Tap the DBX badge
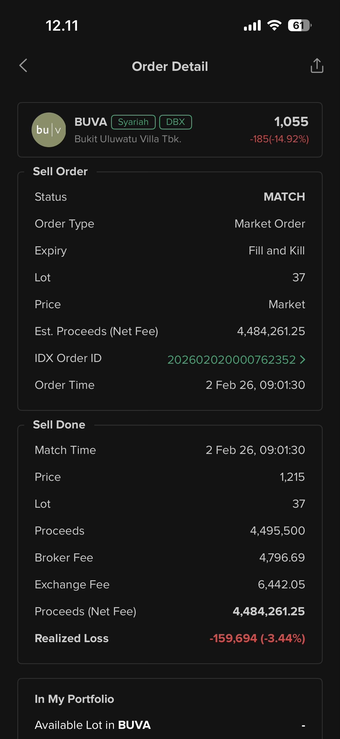The image size is (340, 739). (175, 122)
